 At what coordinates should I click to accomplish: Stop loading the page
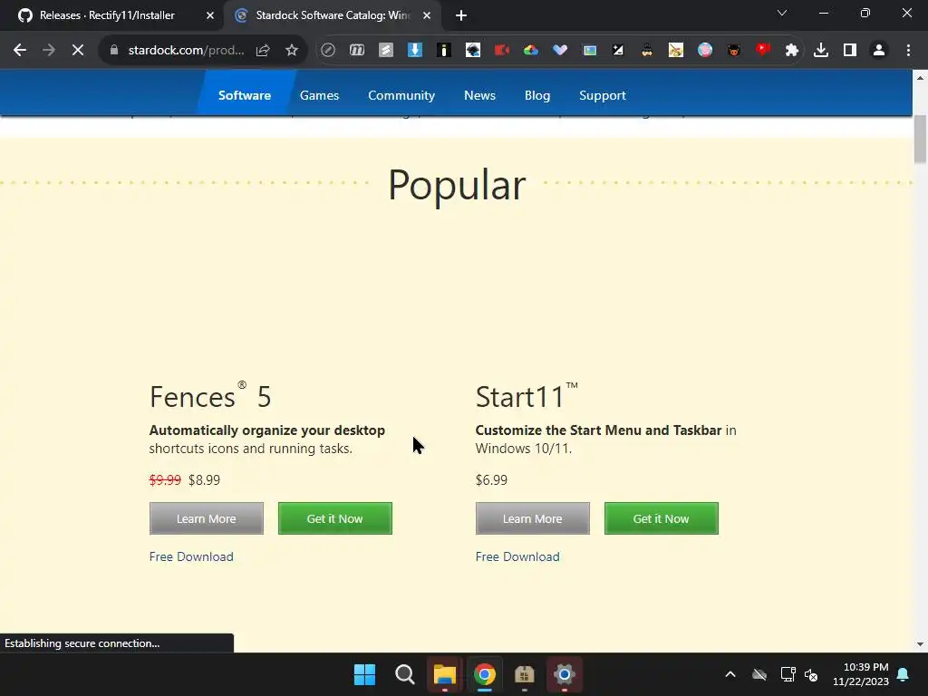(x=78, y=51)
